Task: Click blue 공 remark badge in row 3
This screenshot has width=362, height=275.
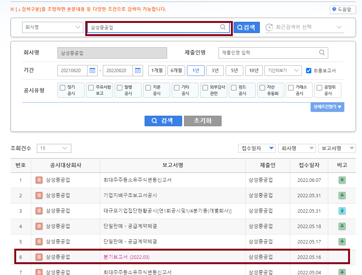Action: pos(342,211)
